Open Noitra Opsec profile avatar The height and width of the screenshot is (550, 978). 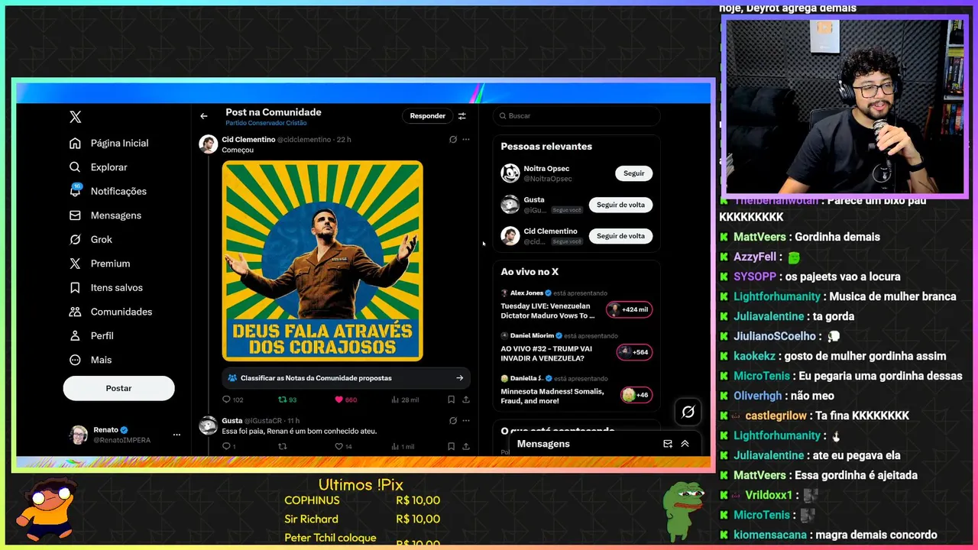pyautogui.click(x=510, y=173)
